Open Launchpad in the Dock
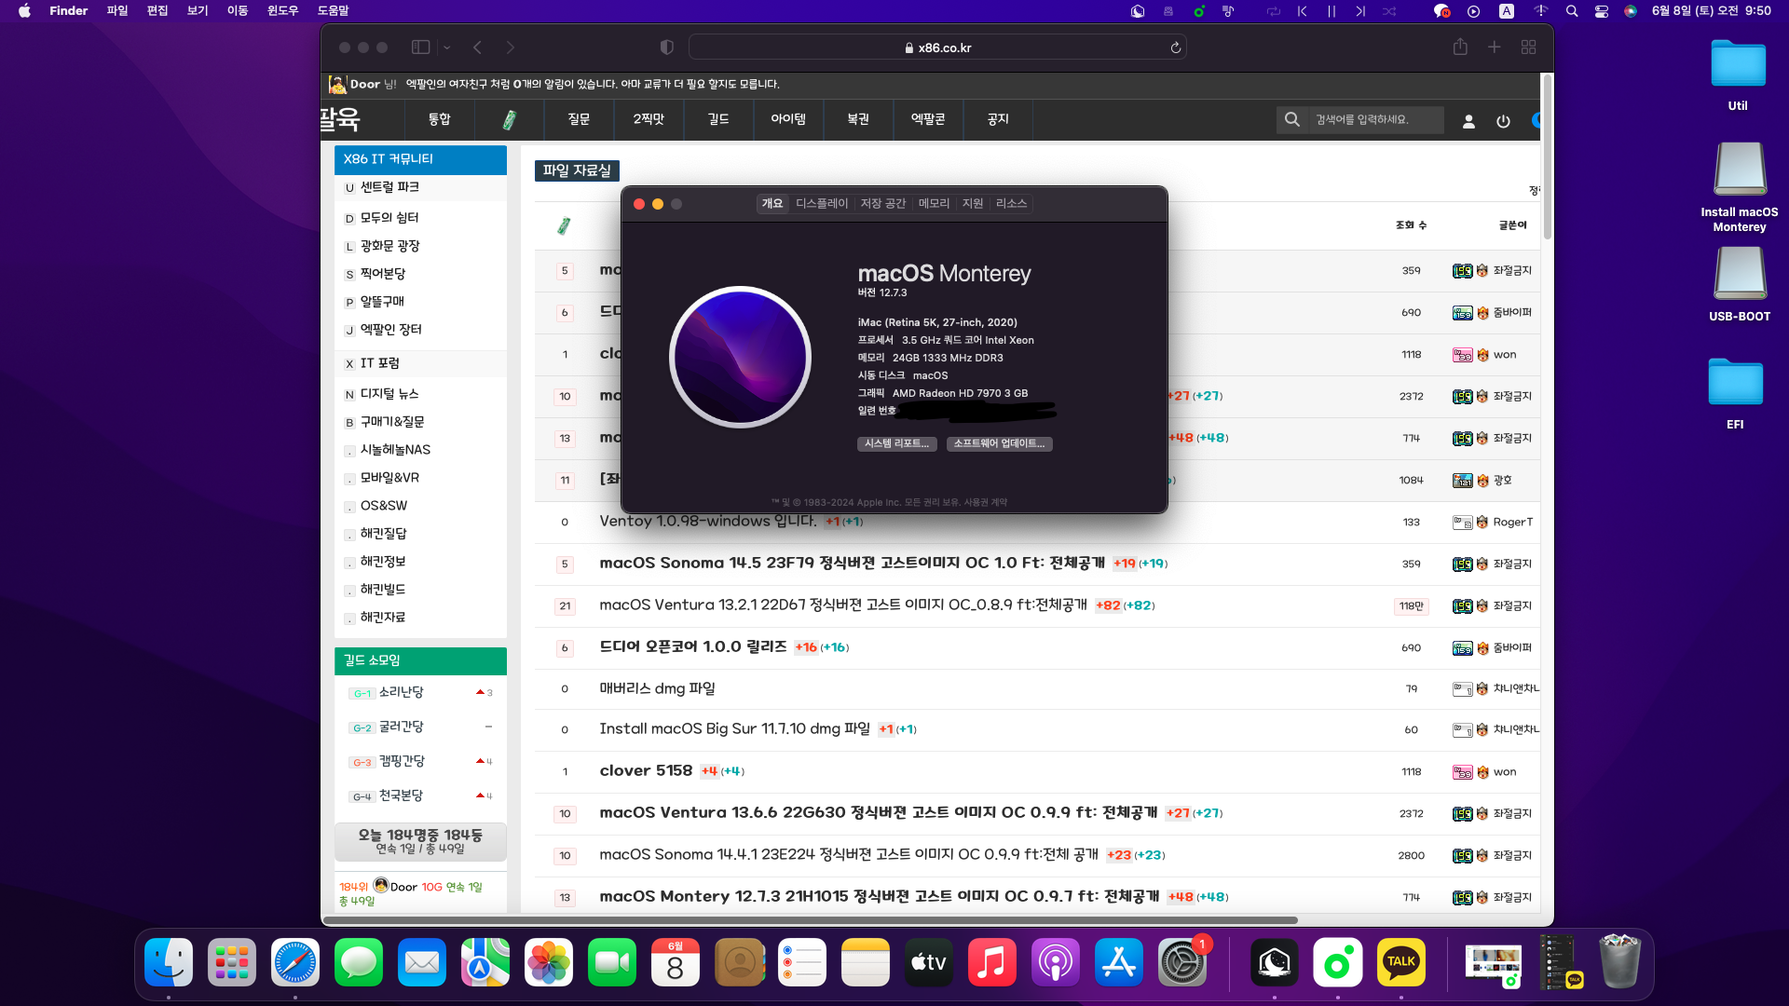 [x=232, y=963]
